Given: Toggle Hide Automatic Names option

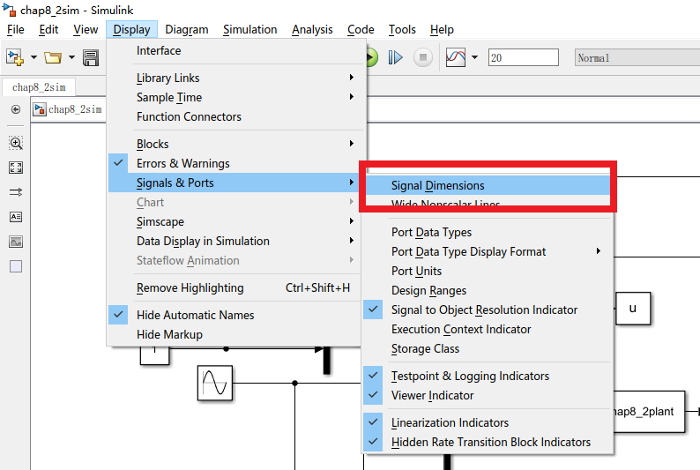Looking at the screenshot, I should 235,315.
